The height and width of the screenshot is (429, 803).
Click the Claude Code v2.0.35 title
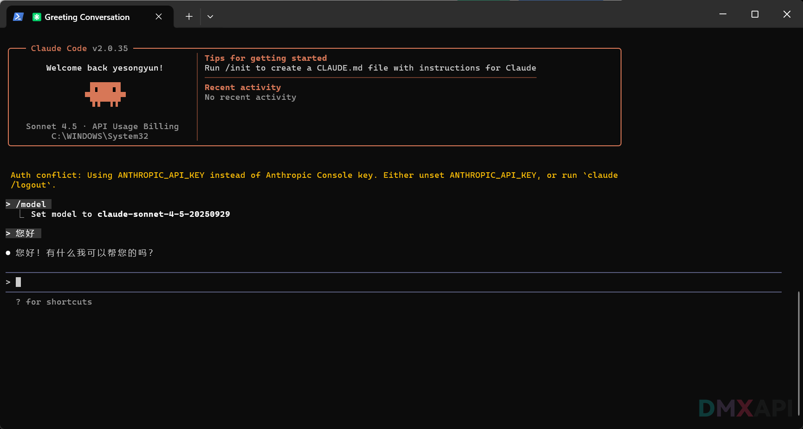tap(79, 48)
